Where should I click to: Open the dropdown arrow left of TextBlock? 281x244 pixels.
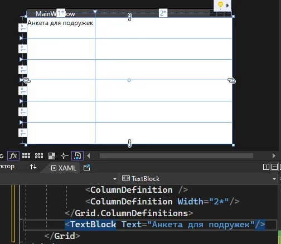coord(115,179)
